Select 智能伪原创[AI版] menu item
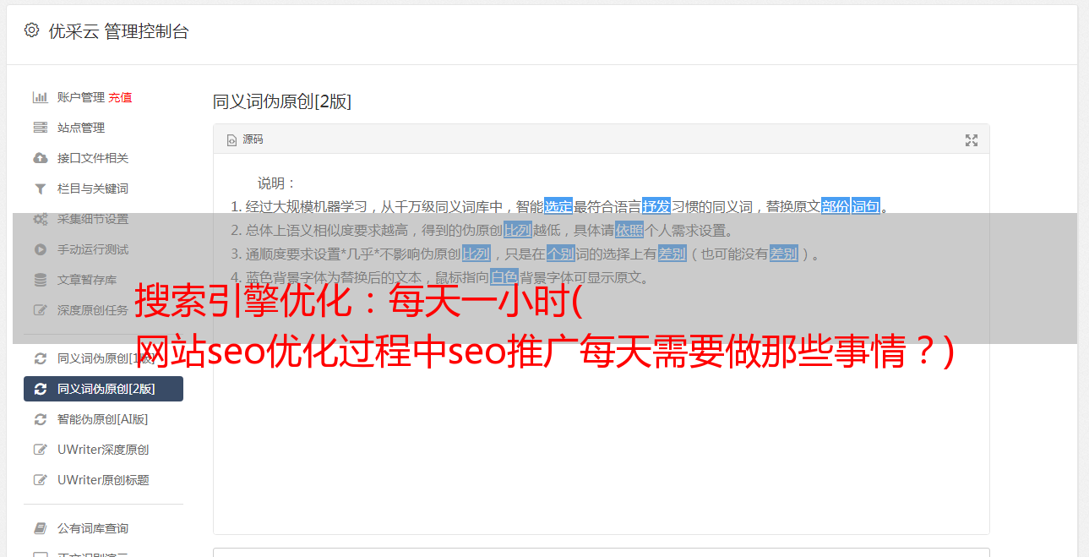Image resolution: width=1089 pixels, height=557 pixels. click(x=103, y=419)
